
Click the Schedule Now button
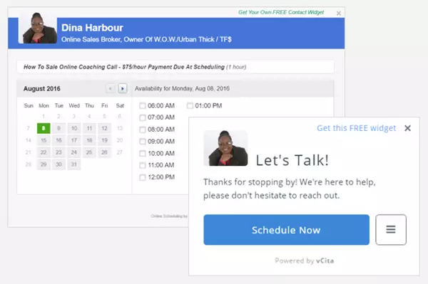click(x=286, y=230)
